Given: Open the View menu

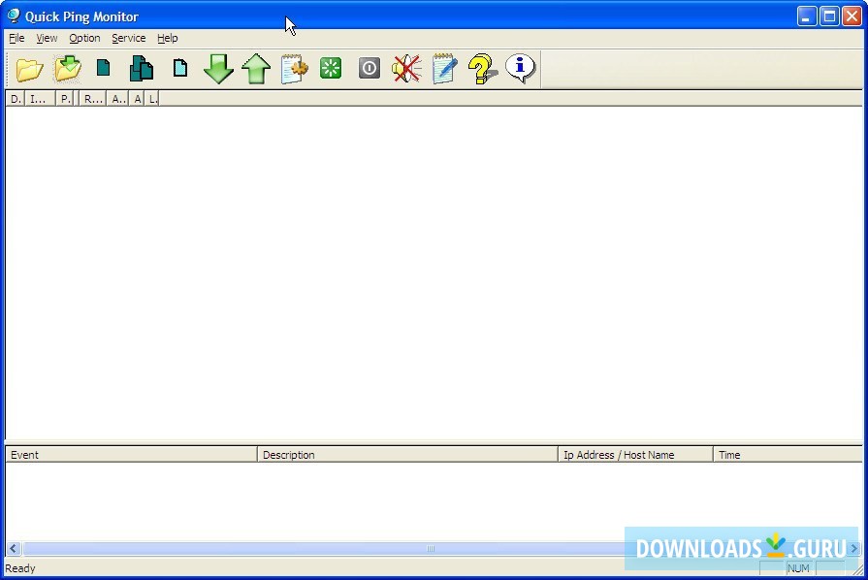Looking at the screenshot, I should [47, 38].
